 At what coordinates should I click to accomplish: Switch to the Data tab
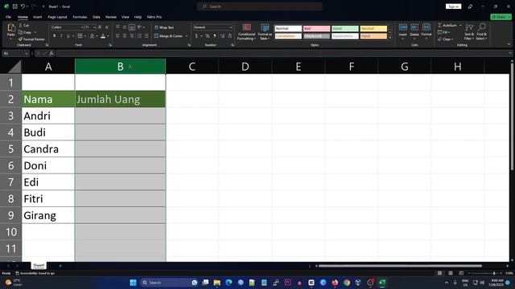[x=97, y=17]
